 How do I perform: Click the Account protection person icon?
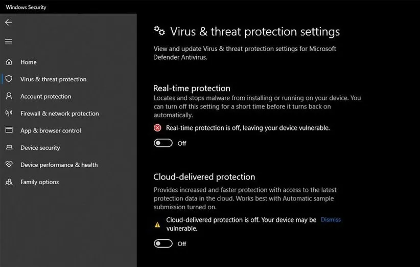click(x=9, y=96)
